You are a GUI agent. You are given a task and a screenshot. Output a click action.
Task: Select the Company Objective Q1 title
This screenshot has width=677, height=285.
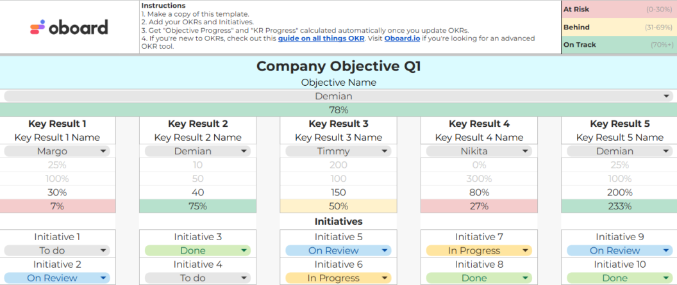(338, 67)
